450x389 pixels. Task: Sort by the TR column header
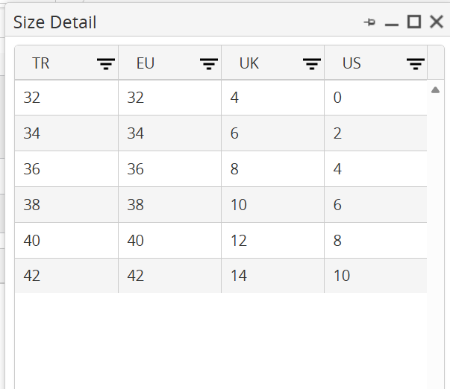[41, 63]
